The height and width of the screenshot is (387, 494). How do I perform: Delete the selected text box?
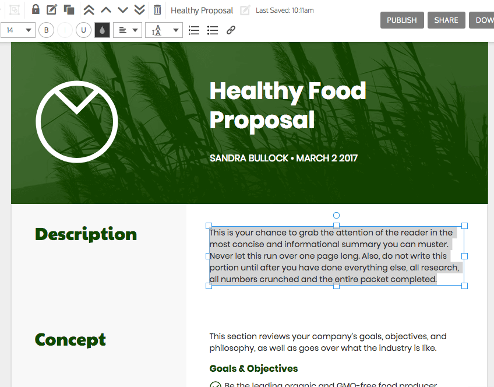[x=156, y=9]
